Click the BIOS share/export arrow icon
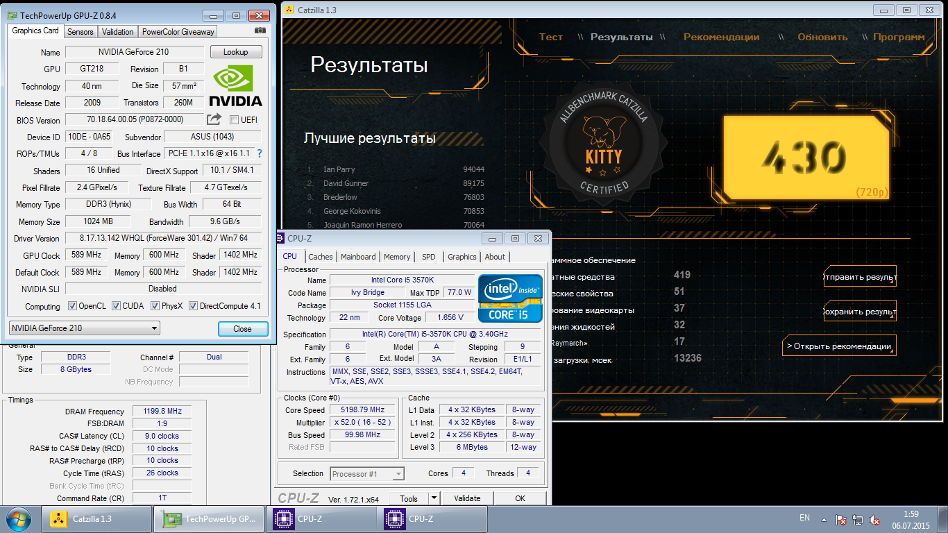This screenshot has height=533, width=948. 214,119
